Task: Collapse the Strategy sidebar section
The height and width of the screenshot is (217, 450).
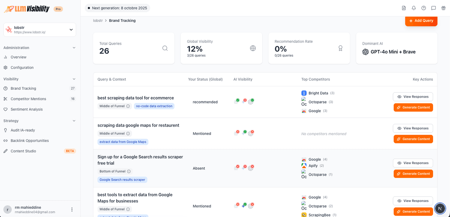Action: click(x=74, y=121)
